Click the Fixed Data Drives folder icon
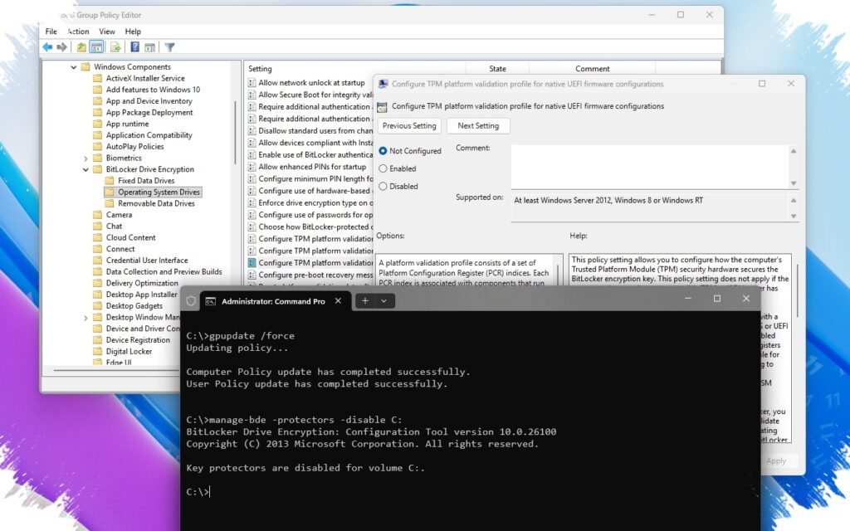 point(110,180)
